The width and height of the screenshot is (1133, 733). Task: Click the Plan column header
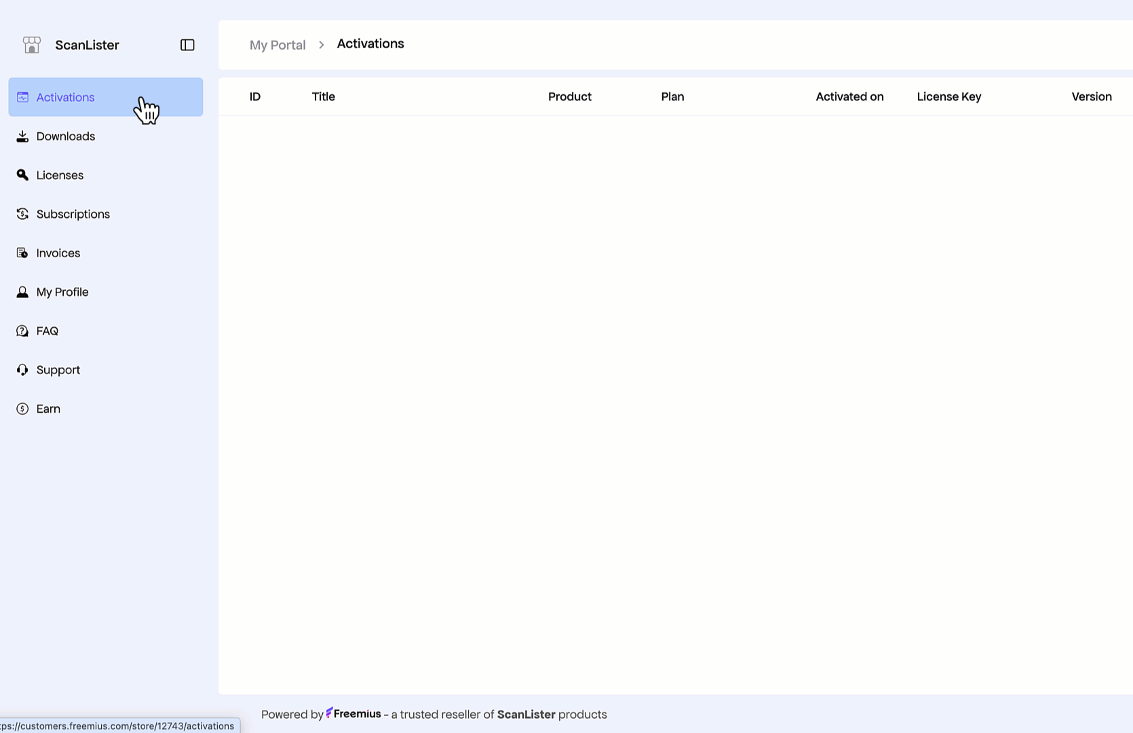point(673,96)
